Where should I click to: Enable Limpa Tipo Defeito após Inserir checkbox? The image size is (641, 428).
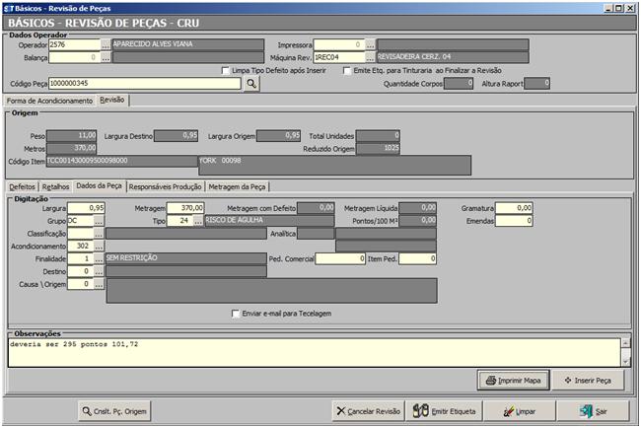226,70
